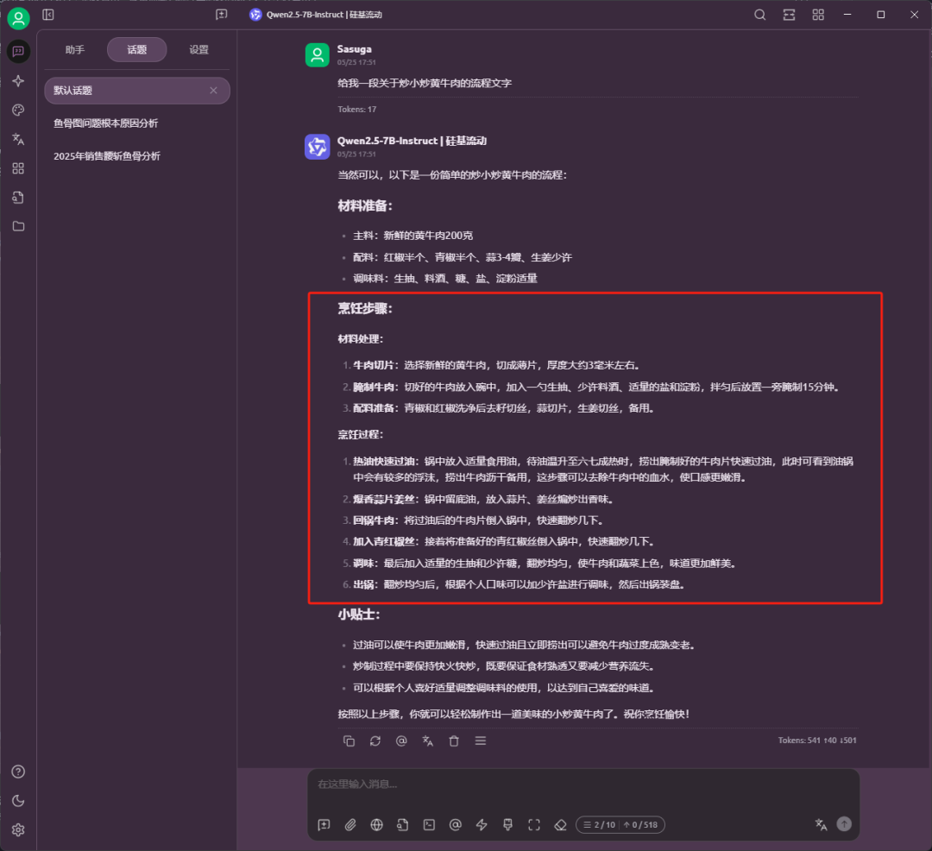Click the send arrow button
Image resolution: width=932 pixels, height=851 pixels.
coord(844,823)
